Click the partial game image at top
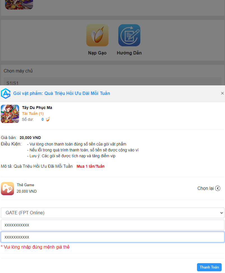This screenshot has height=273, width=225. click(x=19, y=4)
